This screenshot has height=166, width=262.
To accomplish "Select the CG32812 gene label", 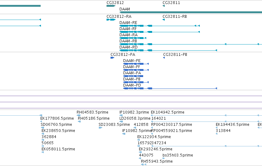I will click(x=115, y=3).
